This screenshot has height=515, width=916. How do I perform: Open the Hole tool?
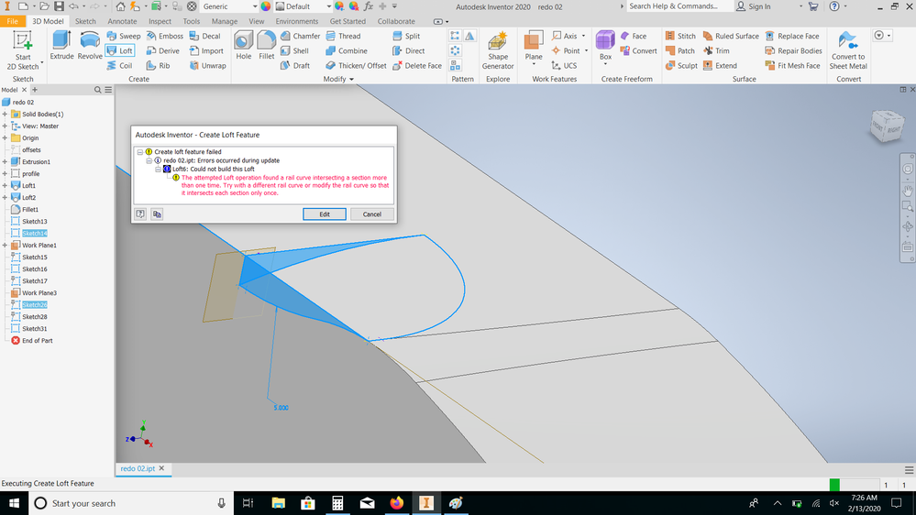pyautogui.click(x=244, y=46)
